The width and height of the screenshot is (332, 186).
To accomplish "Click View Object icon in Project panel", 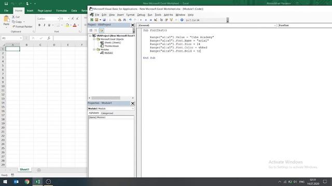I will (x=95, y=30).
